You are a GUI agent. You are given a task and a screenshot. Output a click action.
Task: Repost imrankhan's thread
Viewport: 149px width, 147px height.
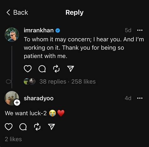coord(56,69)
